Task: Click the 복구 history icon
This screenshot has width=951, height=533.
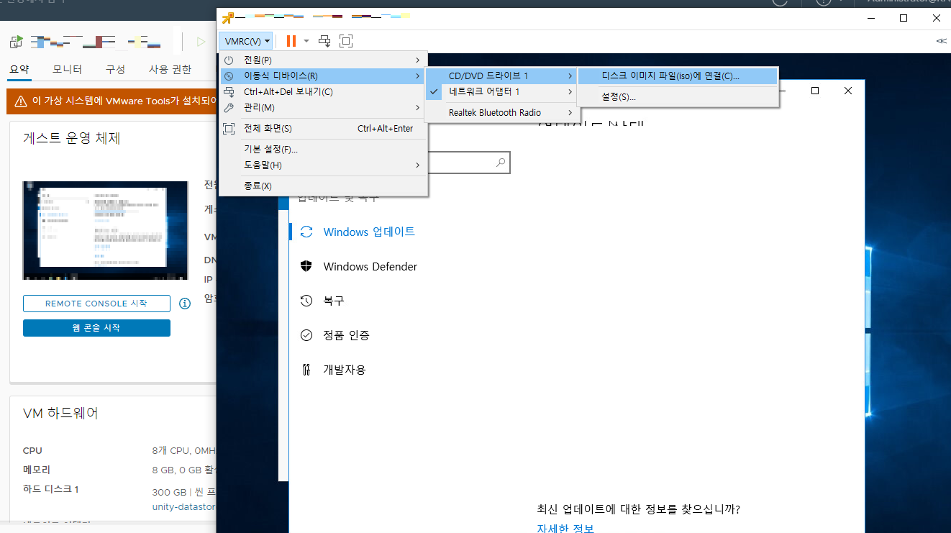Action: pyautogui.click(x=306, y=301)
